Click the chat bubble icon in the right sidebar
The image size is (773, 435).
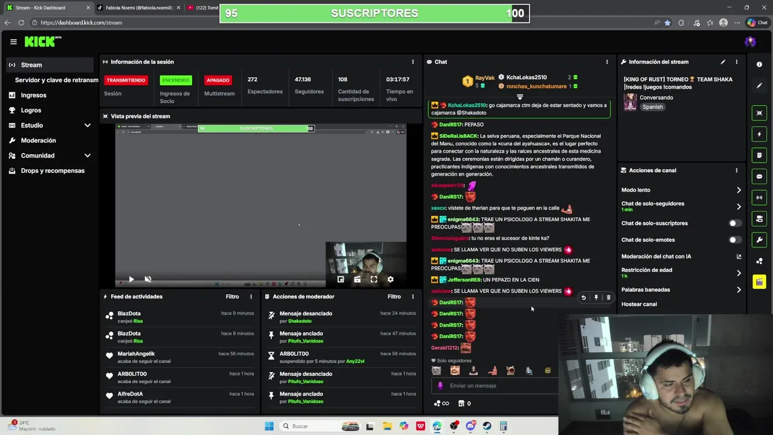[759, 176]
